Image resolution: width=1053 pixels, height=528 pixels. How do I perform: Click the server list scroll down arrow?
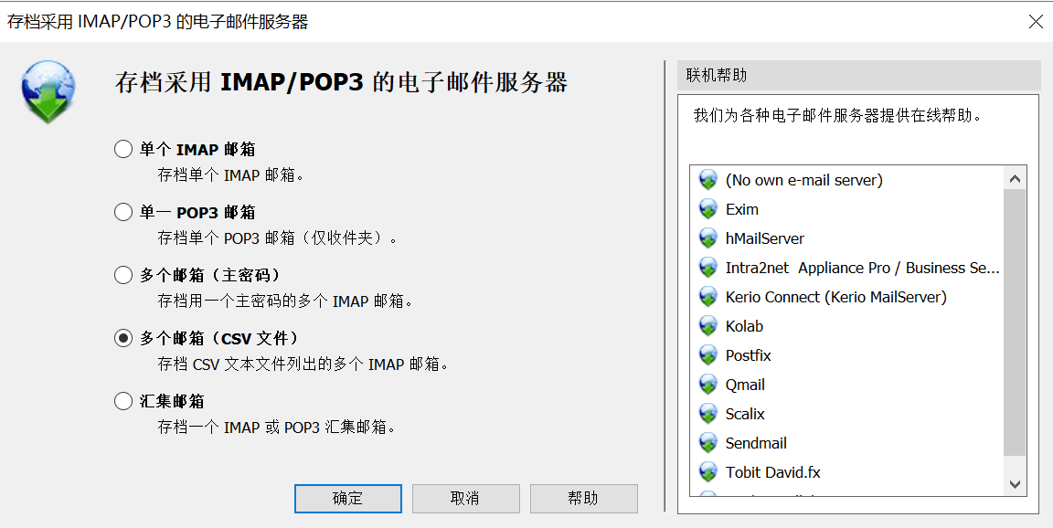1015,484
